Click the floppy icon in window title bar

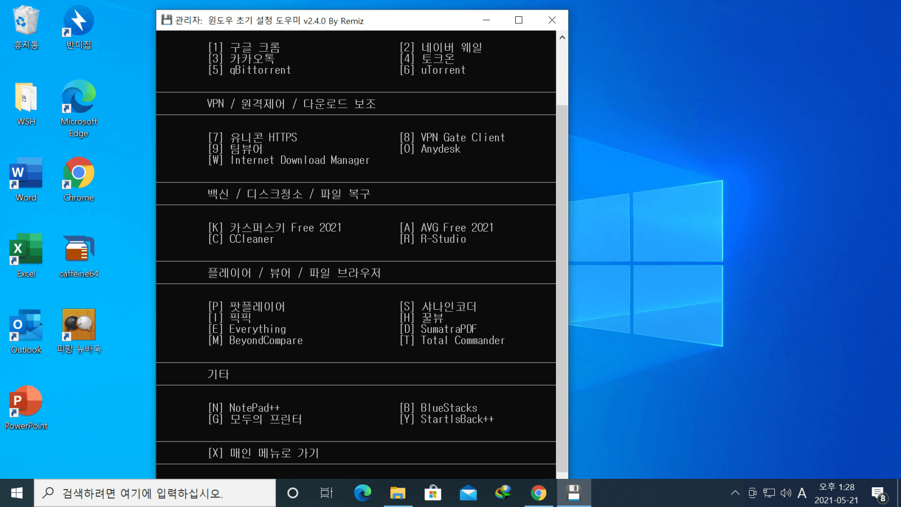[166, 20]
